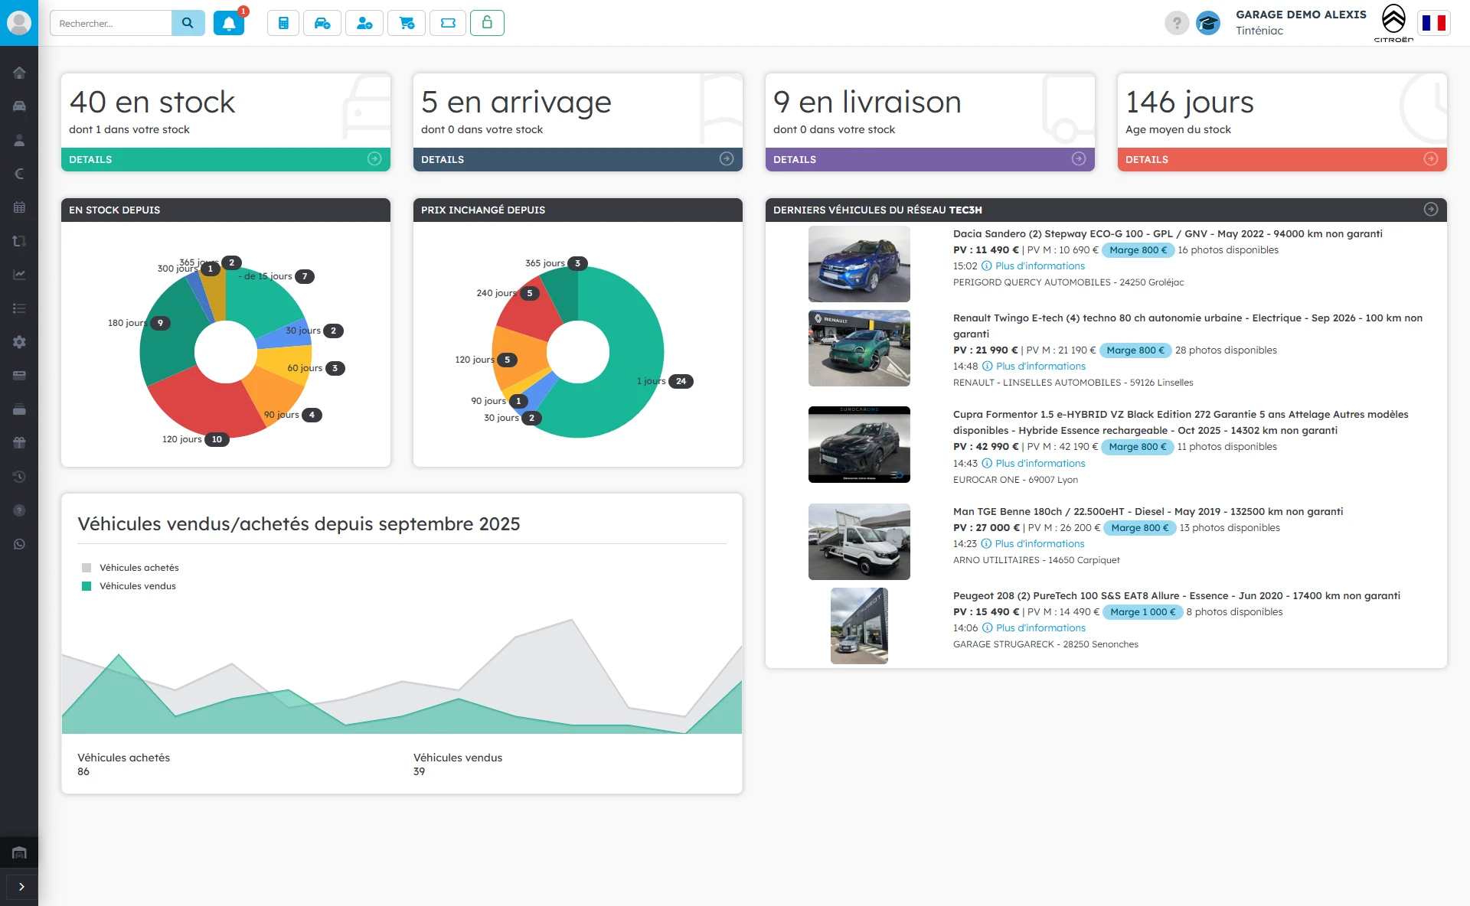Toggle Véhicules achetés legend swatch
Image resolution: width=1470 pixels, height=906 pixels.
(87, 568)
